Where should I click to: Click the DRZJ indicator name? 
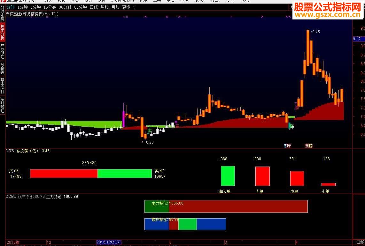(10, 151)
